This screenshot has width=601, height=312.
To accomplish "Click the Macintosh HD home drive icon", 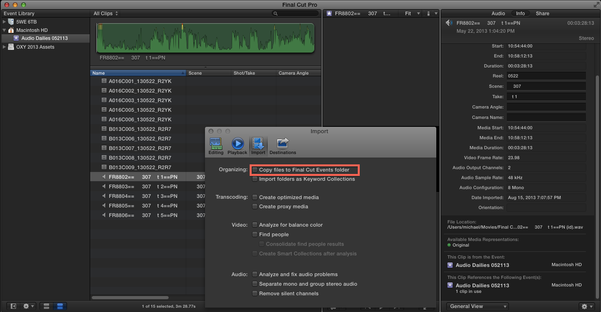I will click(11, 30).
